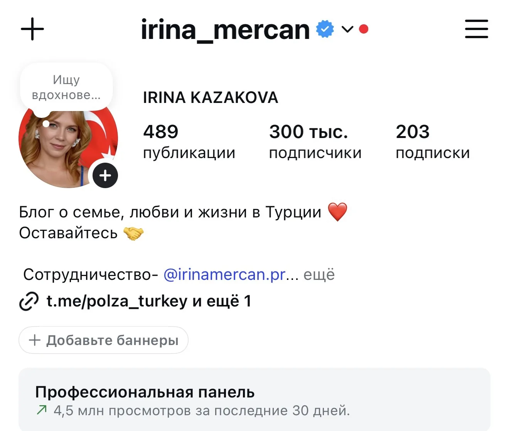Tap the plus icon to create content
Image resolution: width=509 pixels, height=431 pixels.
coord(32,29)
